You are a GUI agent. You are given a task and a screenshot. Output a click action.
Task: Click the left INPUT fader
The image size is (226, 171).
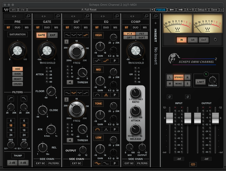click(x=169, y=118)
